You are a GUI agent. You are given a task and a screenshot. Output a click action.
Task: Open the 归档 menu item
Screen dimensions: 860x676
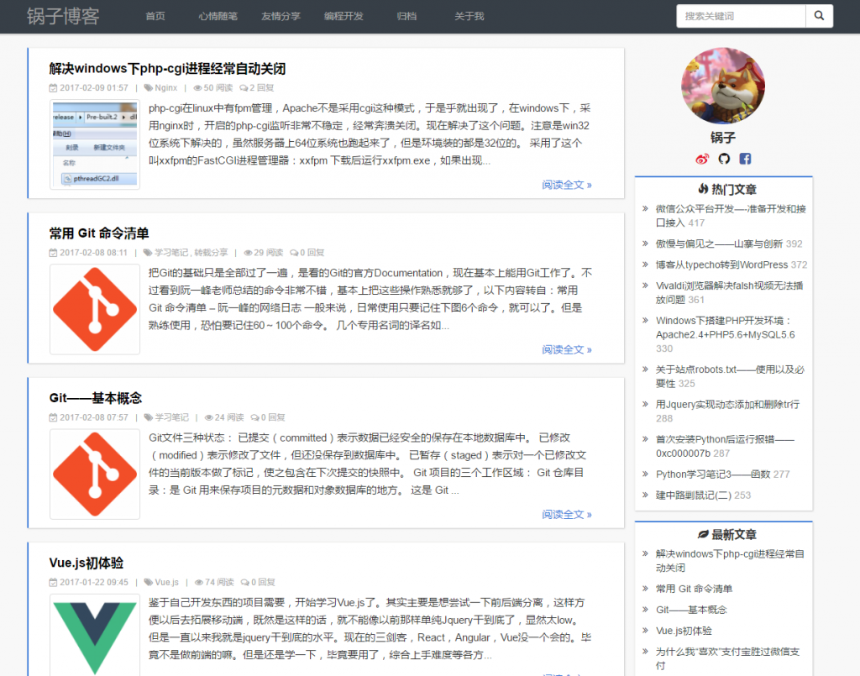(x=406, y=17)
